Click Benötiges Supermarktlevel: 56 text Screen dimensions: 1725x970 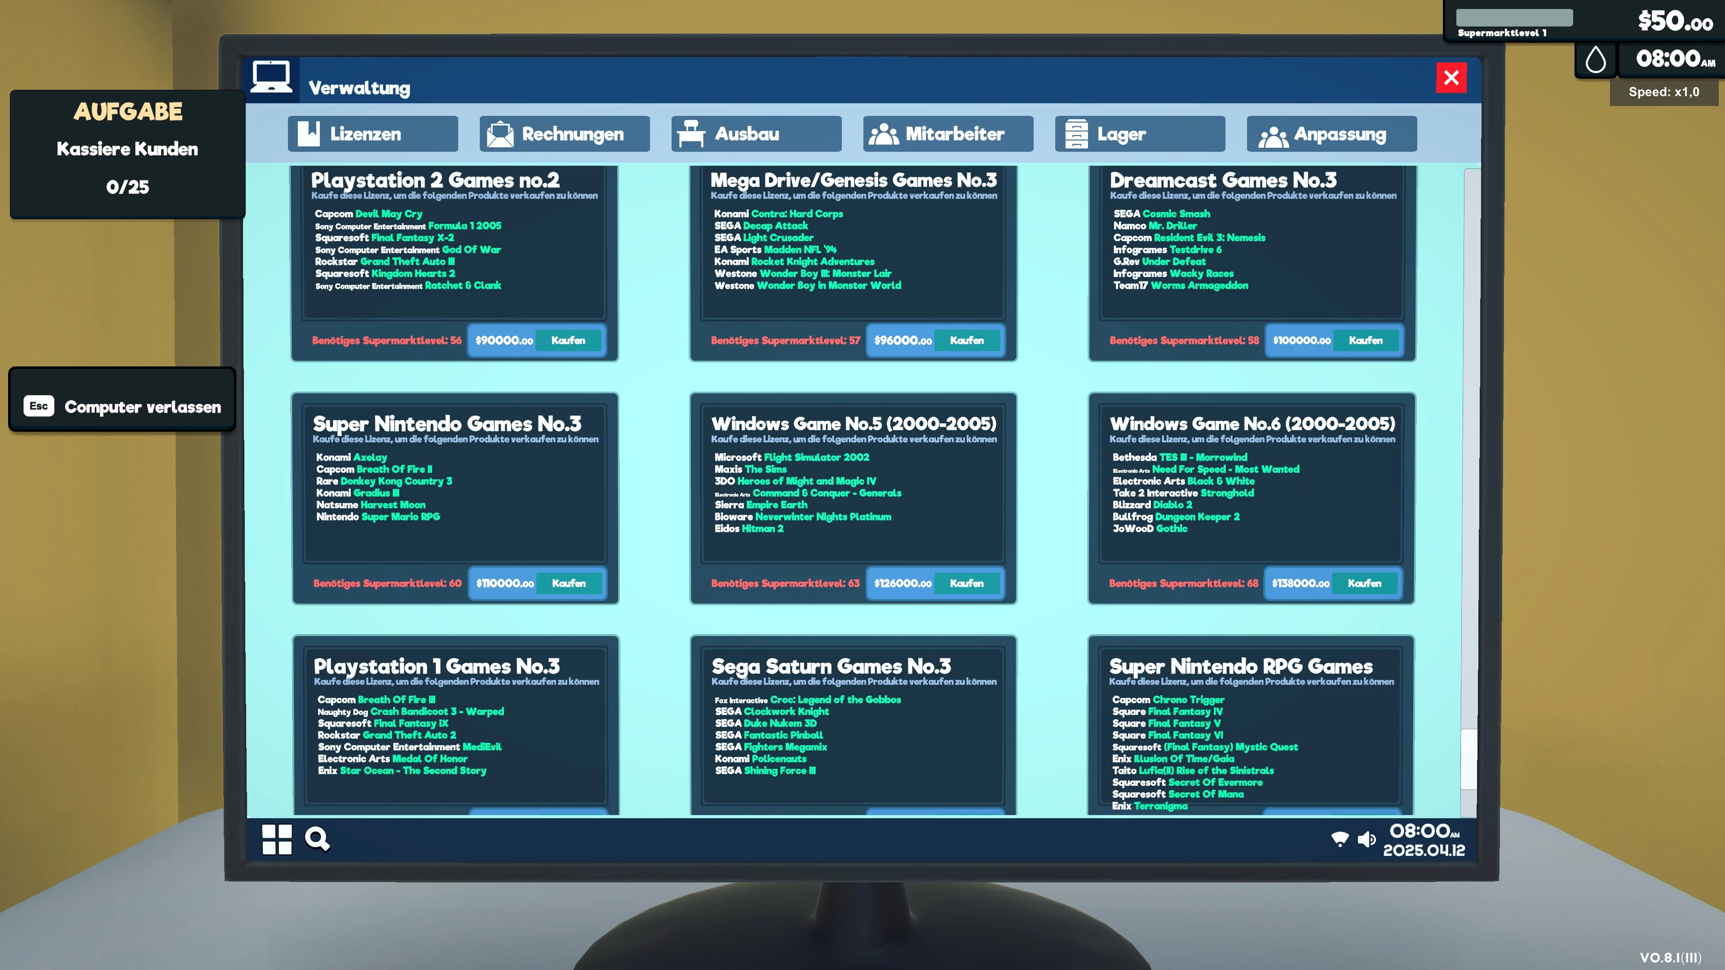pos(386,340)
